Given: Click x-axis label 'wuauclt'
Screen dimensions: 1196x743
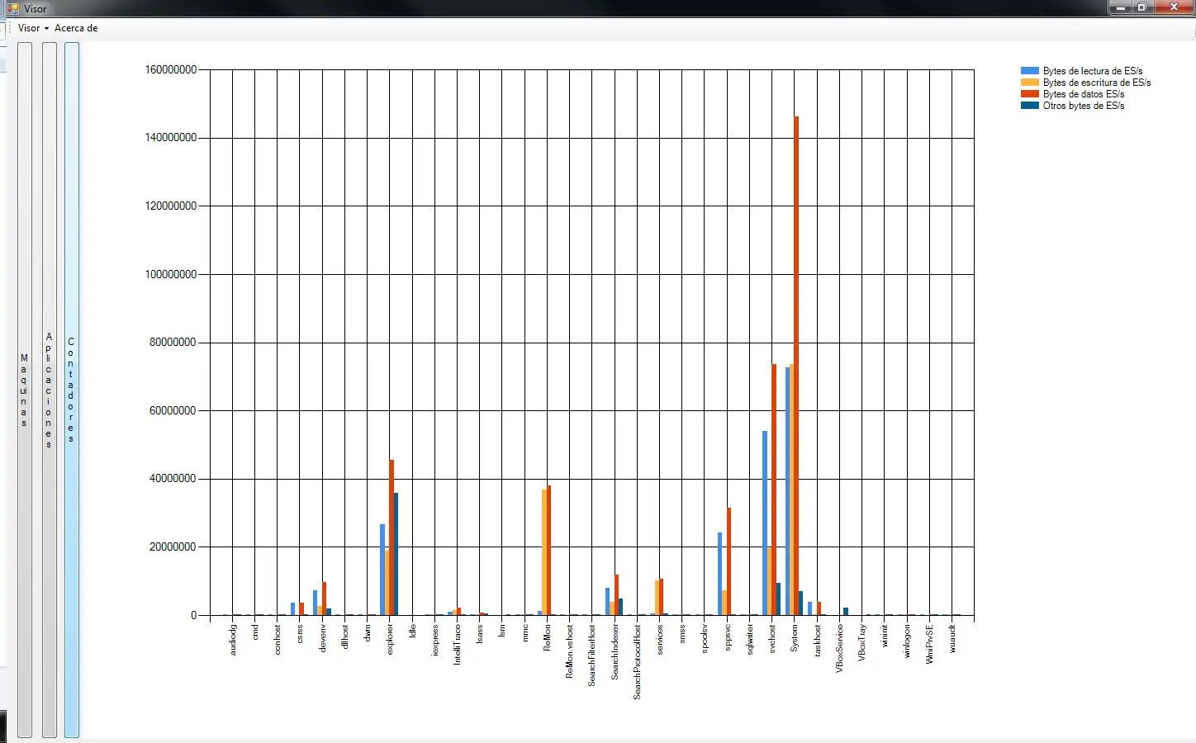Looking at the screenshot, I should pos(952,639).
